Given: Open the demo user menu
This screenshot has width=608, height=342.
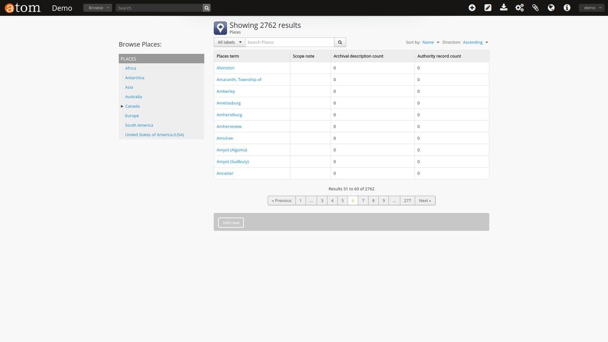Looking at the screenshot, I should (591, 8).
